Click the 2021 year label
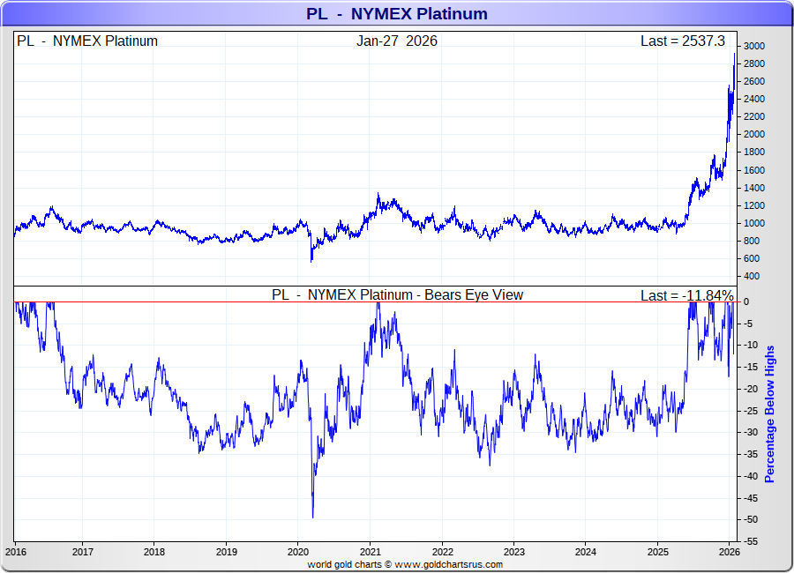794x573 pixels. click(371, 552)
